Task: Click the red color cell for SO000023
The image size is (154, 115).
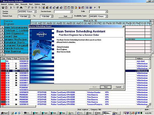Action: (3, 64)
